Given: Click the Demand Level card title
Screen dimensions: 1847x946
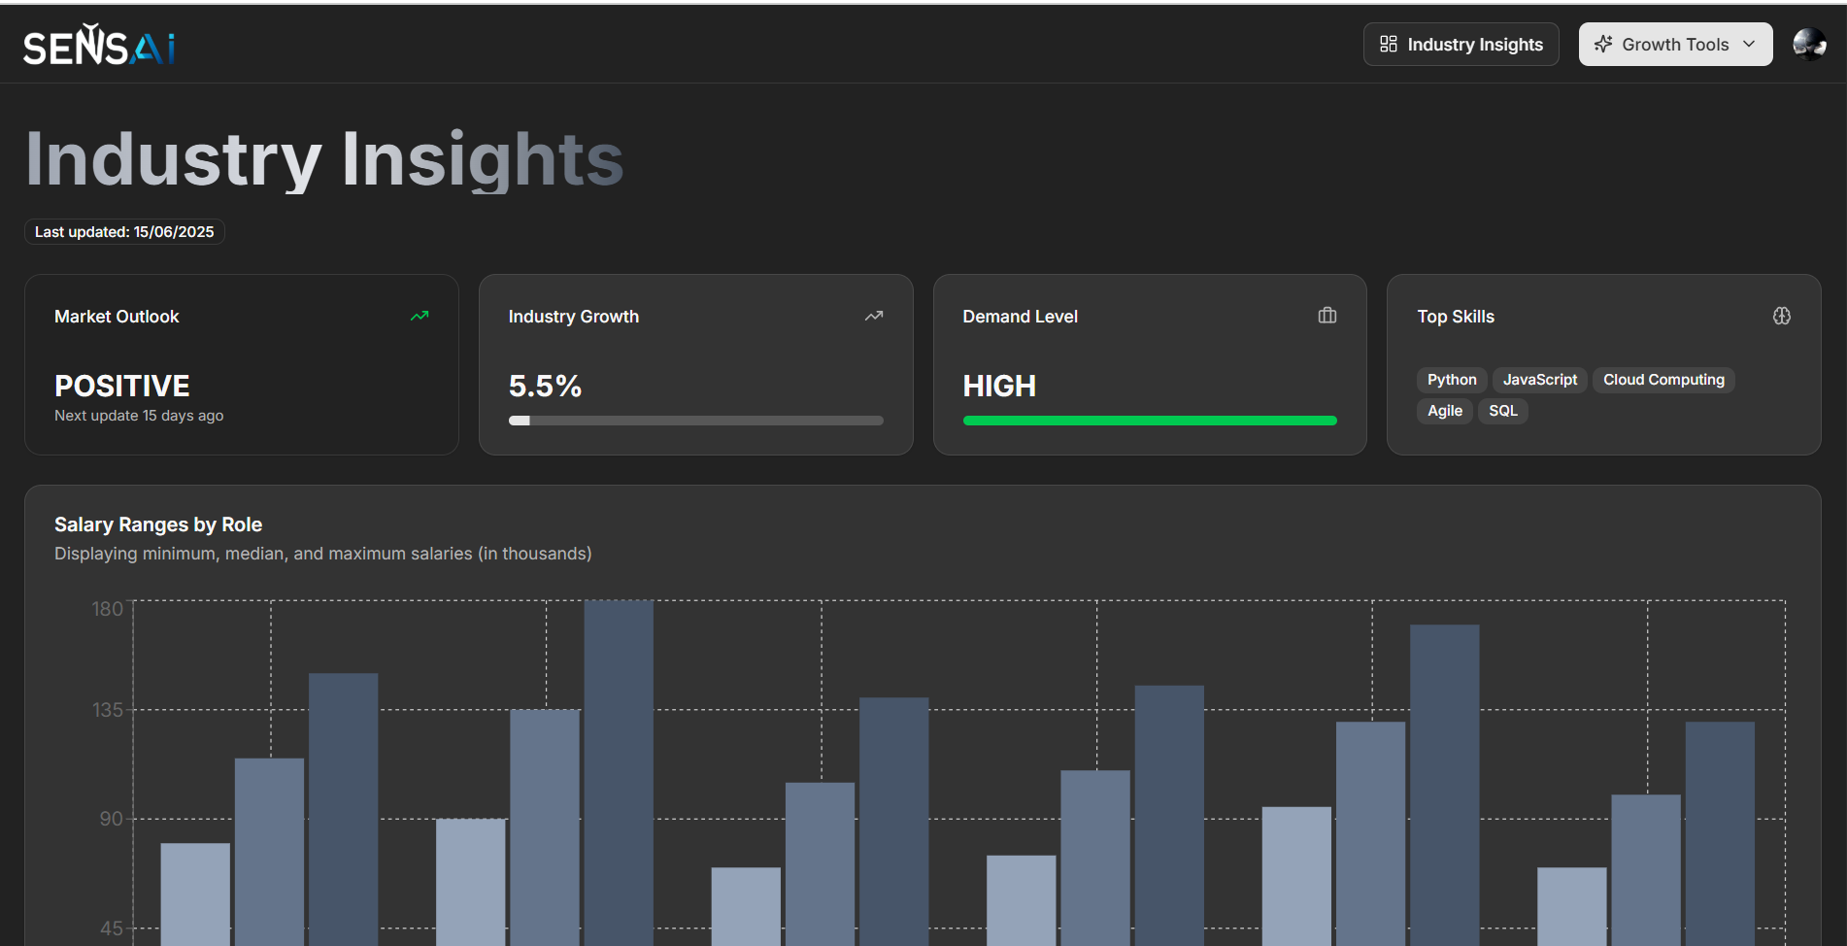Looking at the screenshot, I should pos(1020,317).
